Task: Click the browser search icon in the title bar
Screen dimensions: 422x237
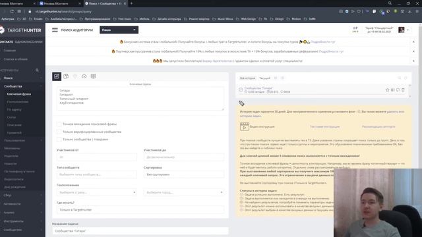Action: (x=390, y=3)
